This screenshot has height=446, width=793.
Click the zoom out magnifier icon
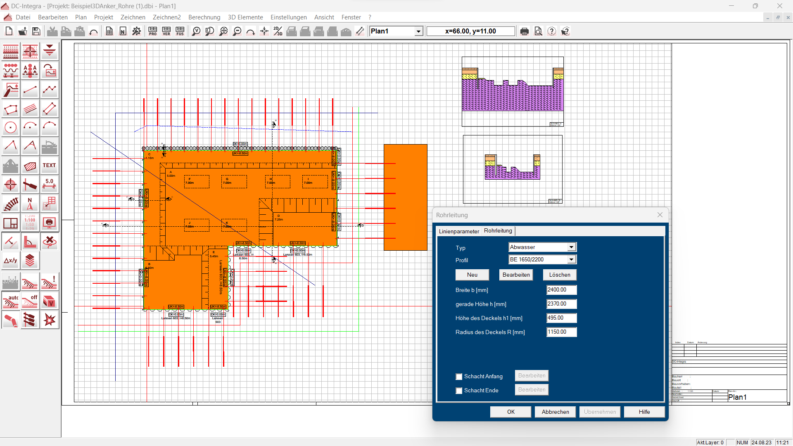[x=237, y=31]
